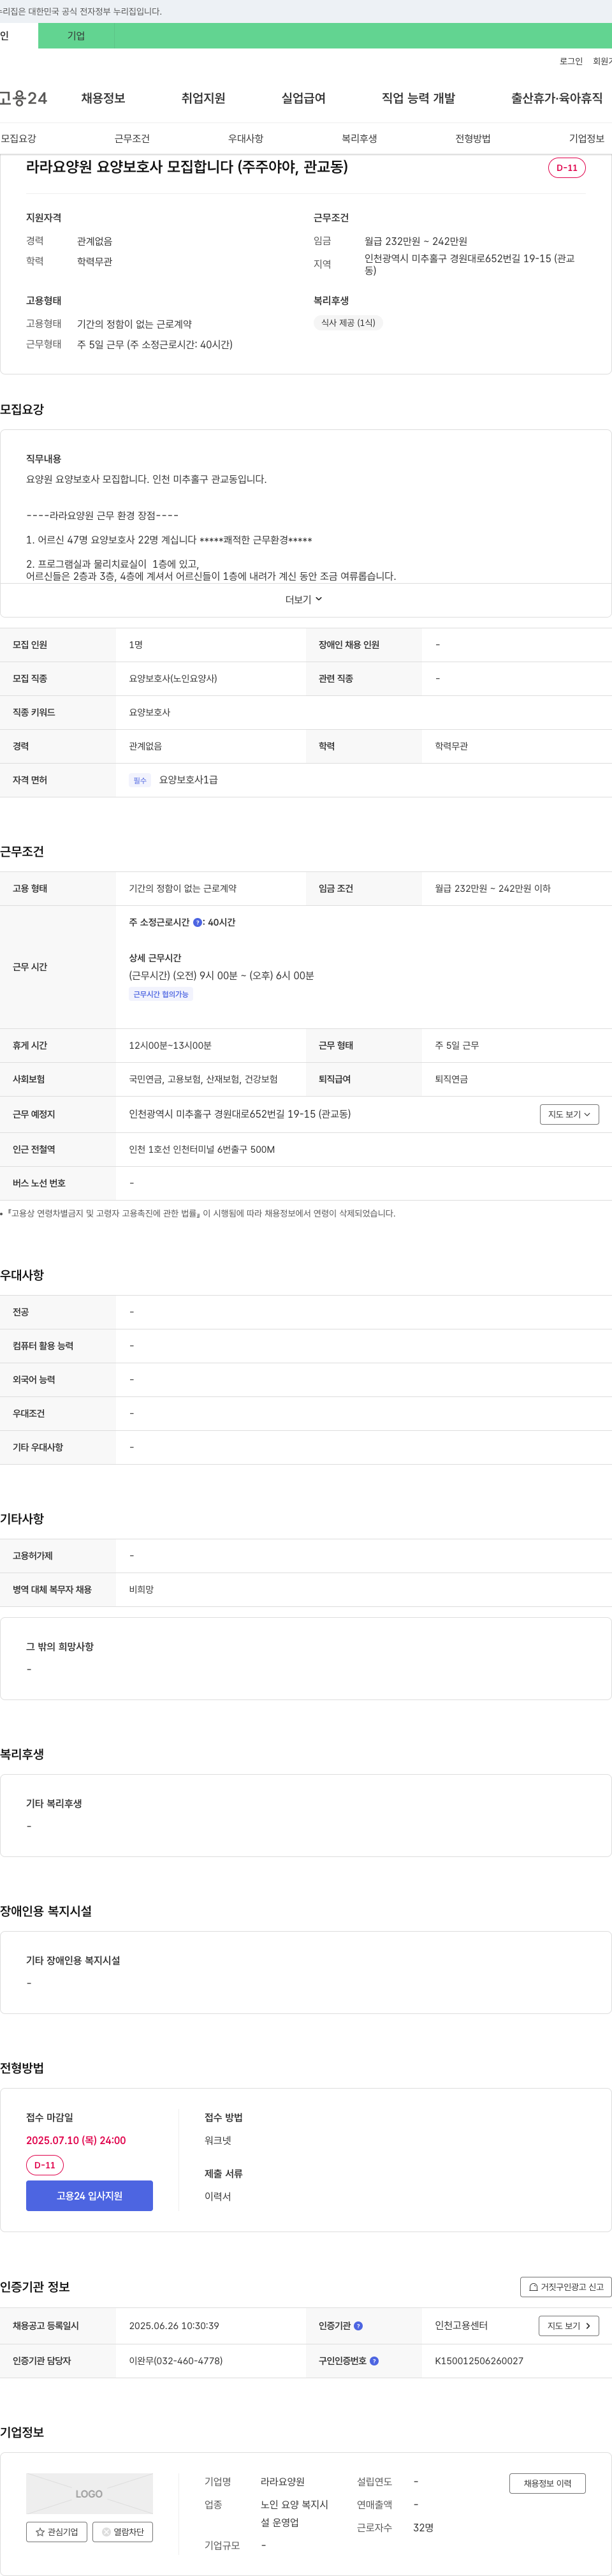The image size is (612, 2576).
Task: Click the info icon beside 인증기관 label
Action: pyautogui.click(x=358, y=2326)
